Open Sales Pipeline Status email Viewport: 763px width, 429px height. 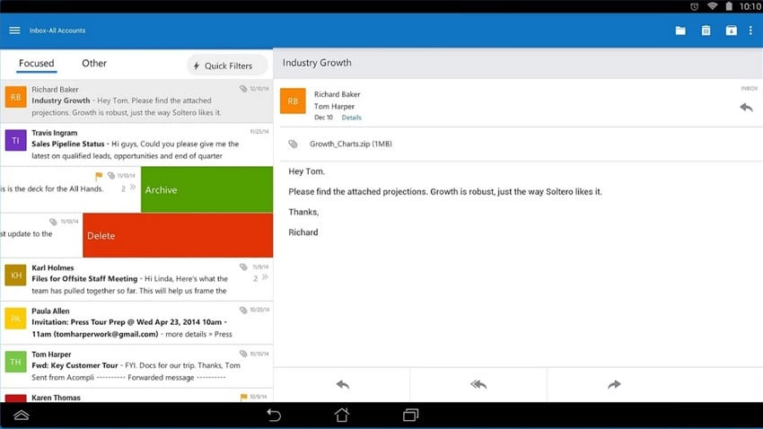click(x=136, y=144)
